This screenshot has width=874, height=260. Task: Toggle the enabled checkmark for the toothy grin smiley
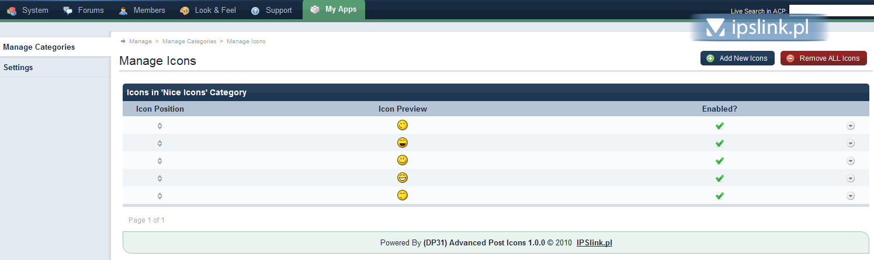click(720, 178)
